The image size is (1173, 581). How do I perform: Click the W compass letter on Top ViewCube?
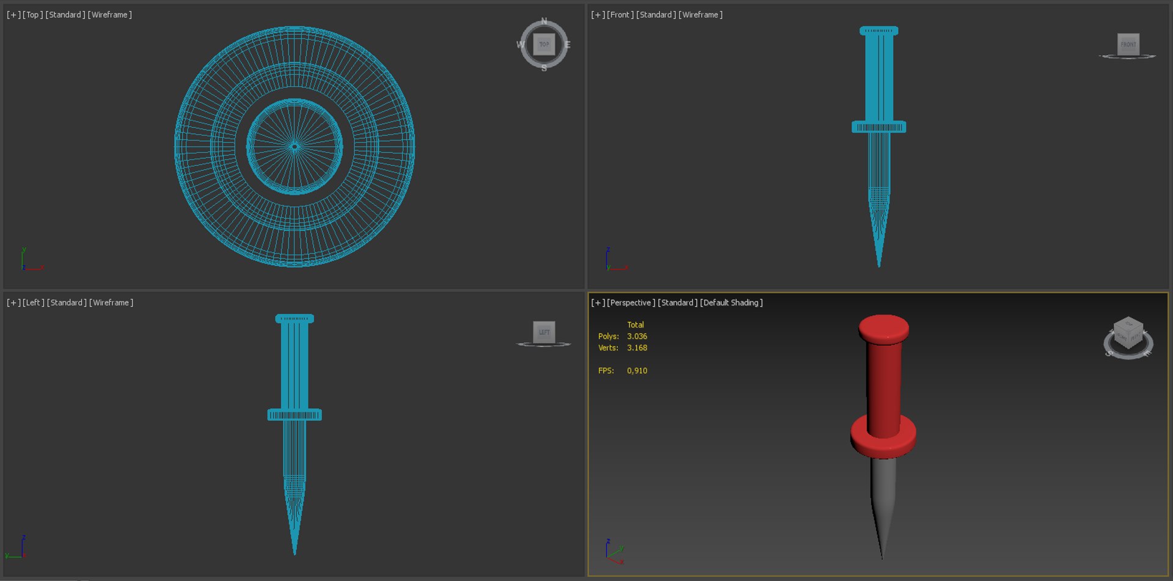[x=521, y=45]
